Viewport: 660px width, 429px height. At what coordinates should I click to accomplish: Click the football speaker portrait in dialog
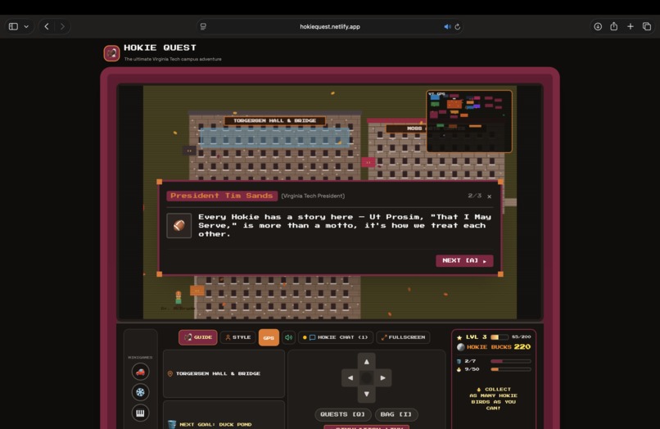pyautogui.click(x=179, y=226)
